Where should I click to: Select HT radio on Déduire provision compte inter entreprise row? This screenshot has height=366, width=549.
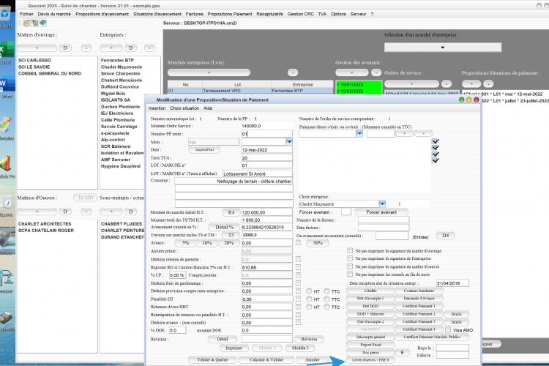click(309, 291)
